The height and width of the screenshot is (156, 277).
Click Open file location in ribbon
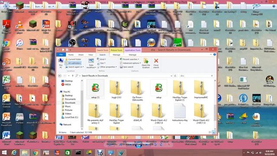click(x=146, y=63)
